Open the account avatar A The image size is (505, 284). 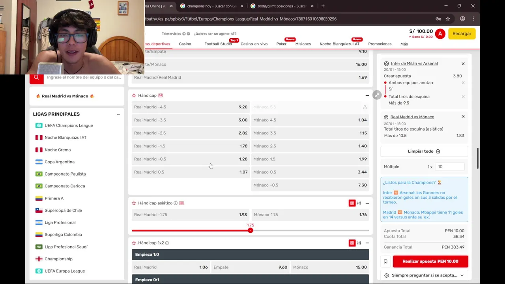[x=440, y=34]
